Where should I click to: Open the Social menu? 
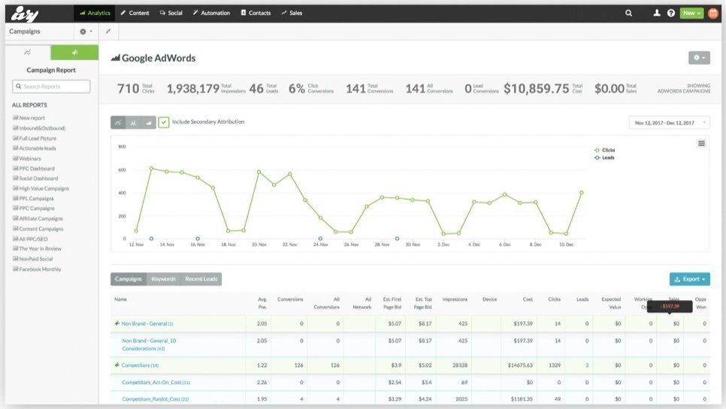[171, 13]
